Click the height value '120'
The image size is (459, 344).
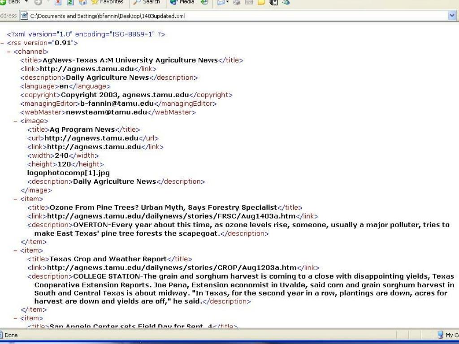65,164
